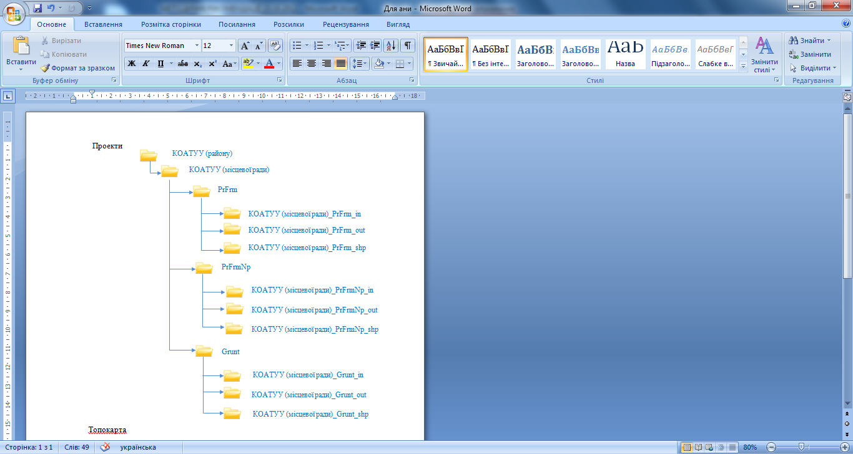This screenshot has width=853, height=454.
Task: Open the Times New Roman font dropdown
Action: pos(197,46)
